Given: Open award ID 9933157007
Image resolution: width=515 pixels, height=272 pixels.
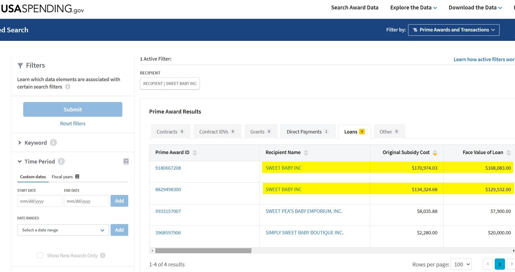Looking at the screenshot, I should click(x=168, y=211).
